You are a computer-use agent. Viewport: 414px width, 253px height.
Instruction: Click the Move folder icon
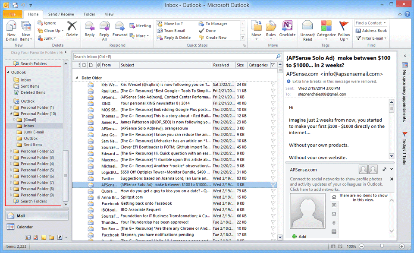pos(256,26)
